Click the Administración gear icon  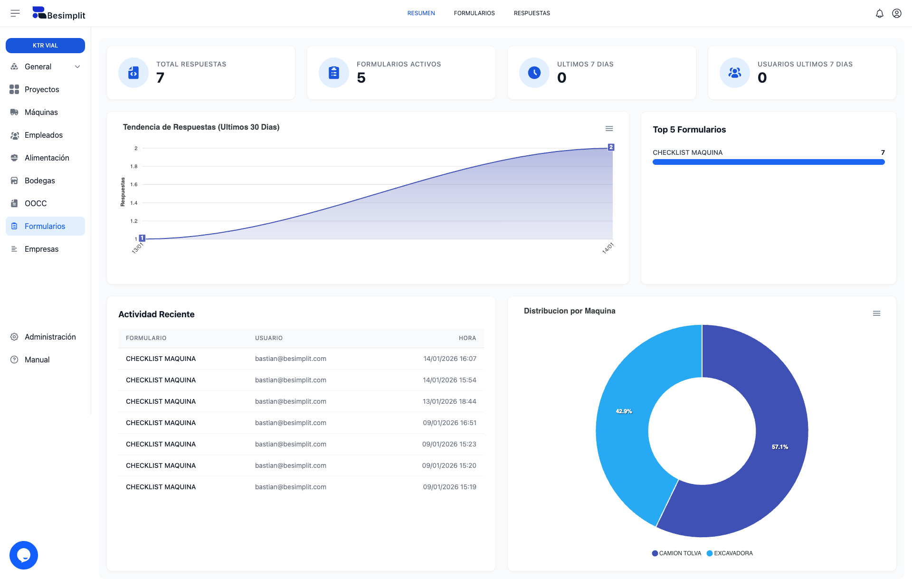[14, 337]
